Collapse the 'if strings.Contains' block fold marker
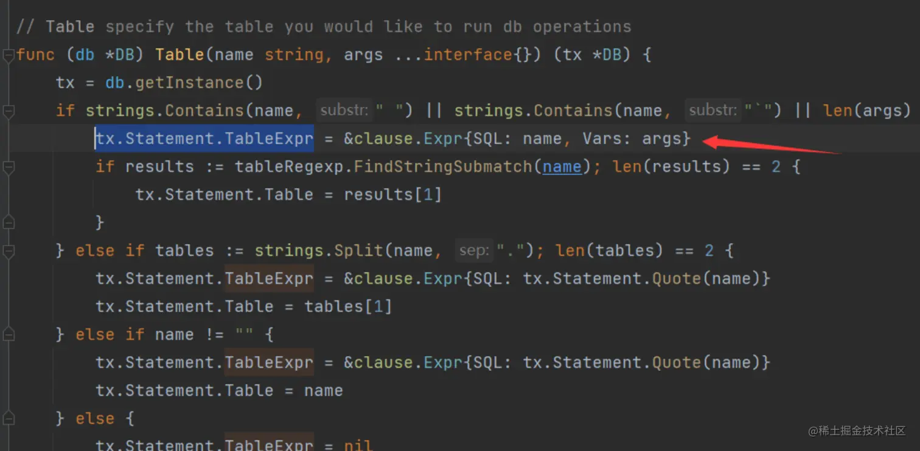 (x=9, y=112)
